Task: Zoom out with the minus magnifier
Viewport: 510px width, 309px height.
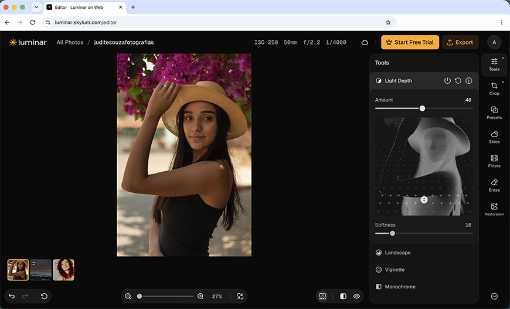Action: pyautogui.click(x=128, y=296)
